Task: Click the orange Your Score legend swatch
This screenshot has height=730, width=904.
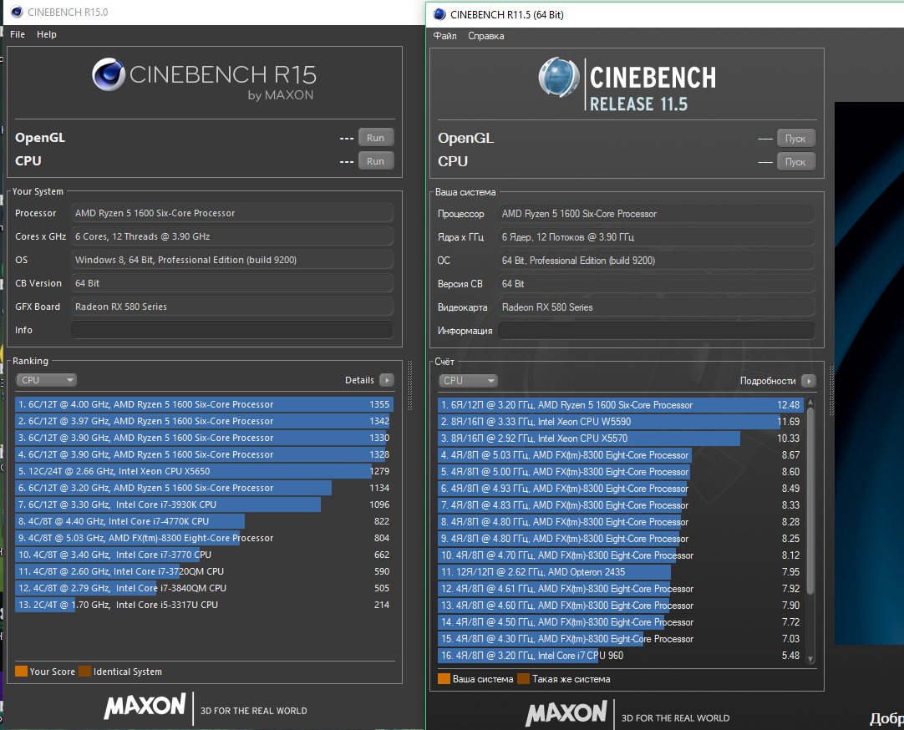Action: coord(21,672)
